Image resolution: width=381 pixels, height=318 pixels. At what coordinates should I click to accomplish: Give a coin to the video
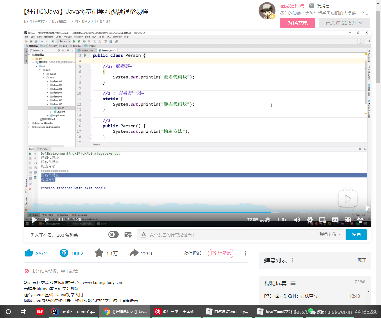point(64,253)
